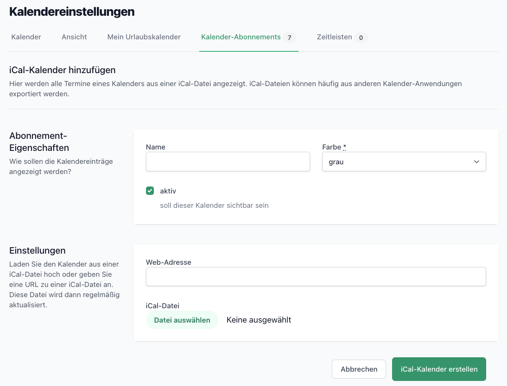Screen dimensions: 507x386
Task: Focus the Name text field
Action: 228,162
